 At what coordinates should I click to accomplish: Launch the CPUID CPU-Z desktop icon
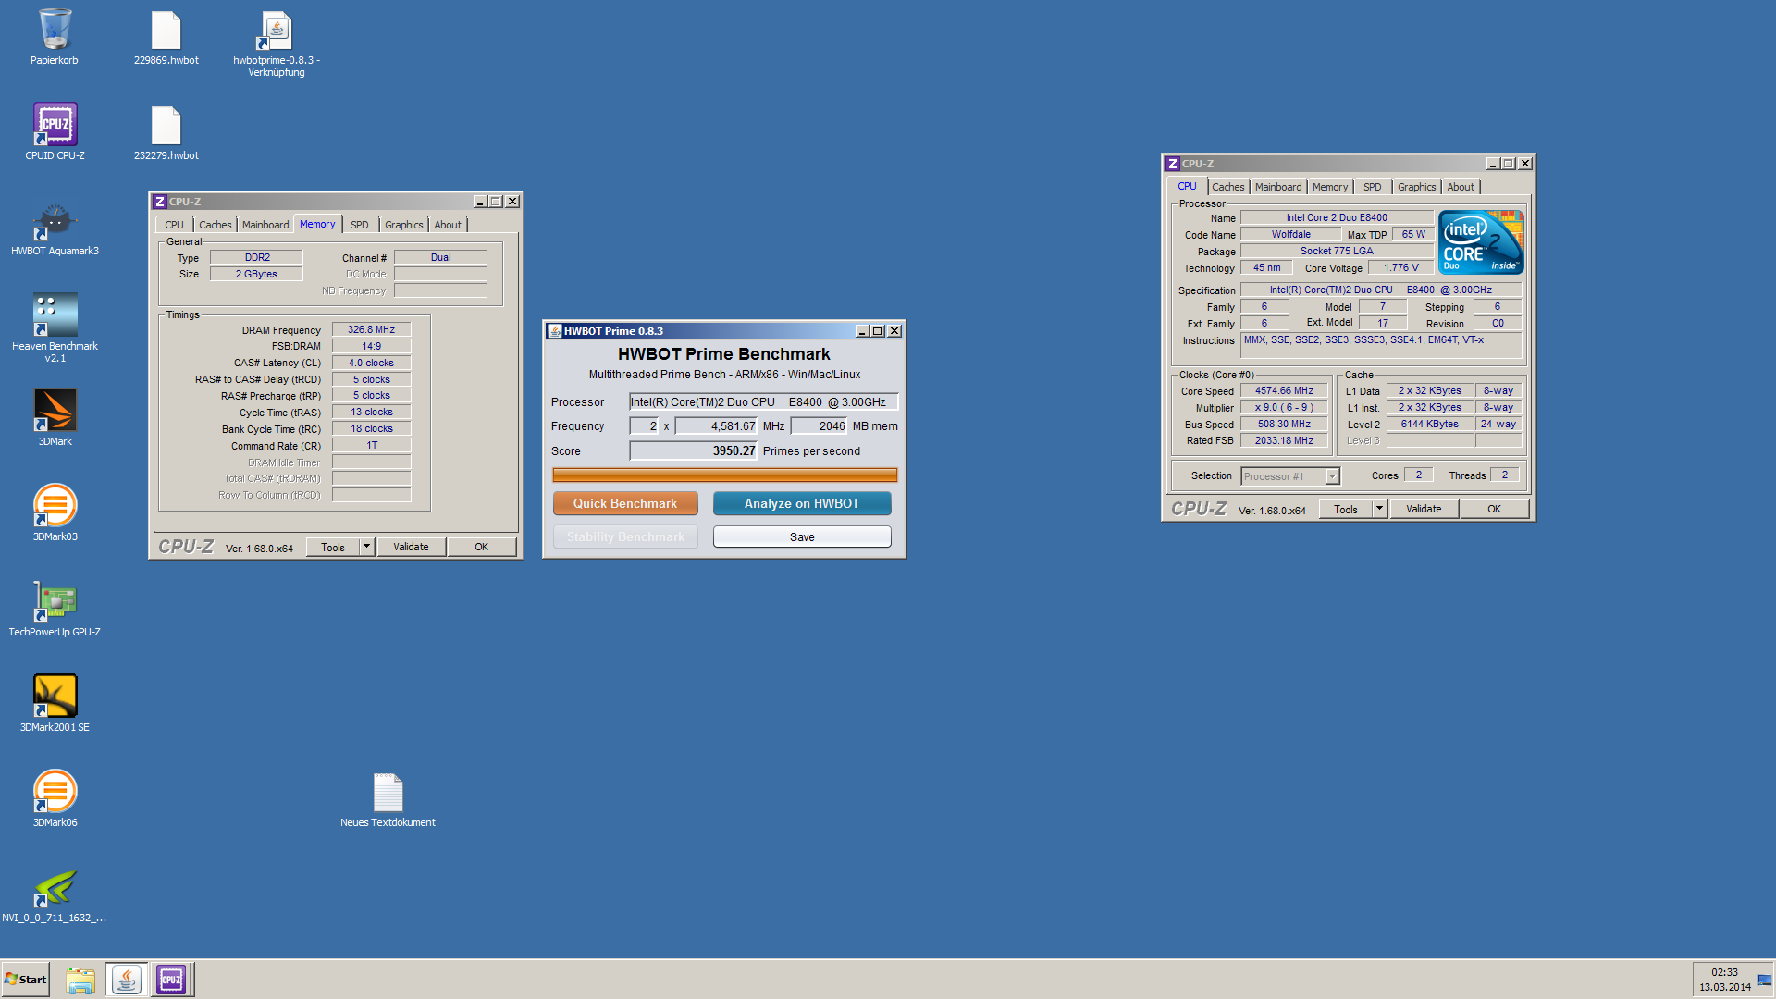(x=55, y=131)
